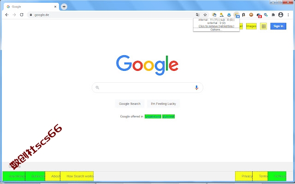Open Chrome's three-dot menu
The image size is (295, 184).
point(288,15)
